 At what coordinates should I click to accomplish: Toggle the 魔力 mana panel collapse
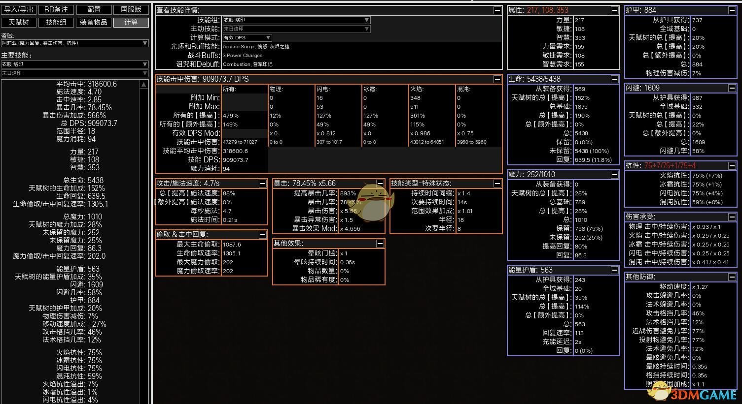[x=614, y=174]
